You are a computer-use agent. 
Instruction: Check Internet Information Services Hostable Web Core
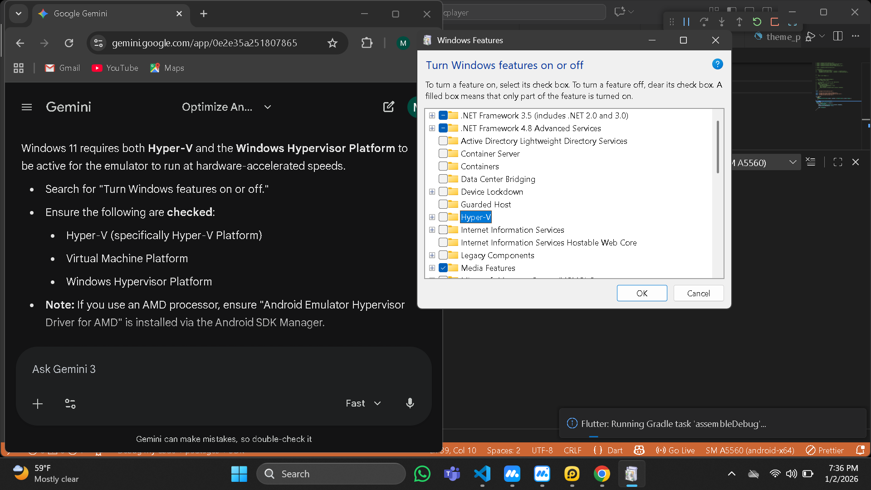click(x=443, y=243)
